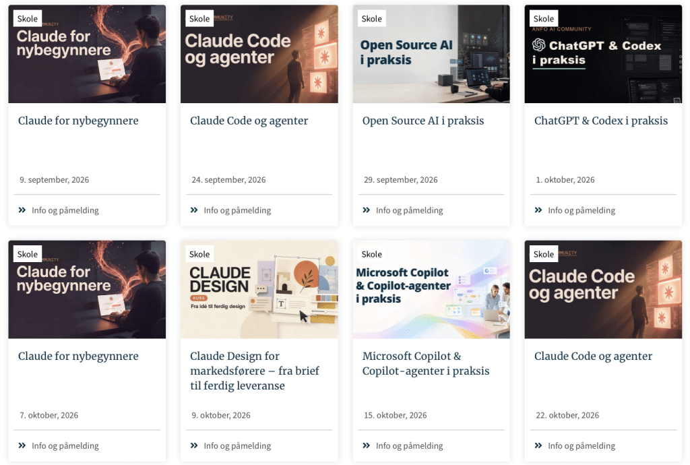Click the Skole tag on the Claude Design card
The image size is (690, 465).
point(199,254)
